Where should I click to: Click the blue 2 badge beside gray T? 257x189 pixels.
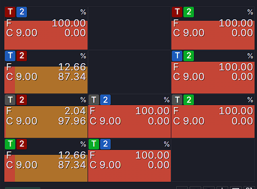[x=105, y=100]
